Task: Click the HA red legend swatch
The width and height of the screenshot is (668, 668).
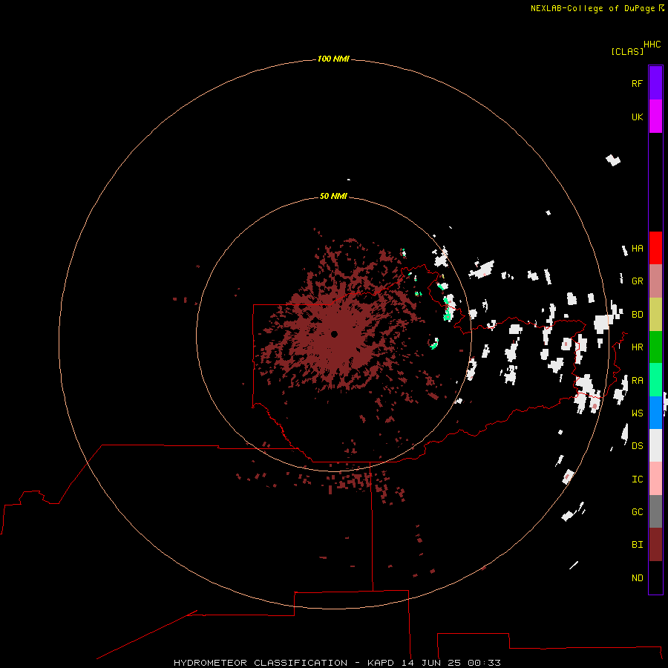Action: pos(655,248)
